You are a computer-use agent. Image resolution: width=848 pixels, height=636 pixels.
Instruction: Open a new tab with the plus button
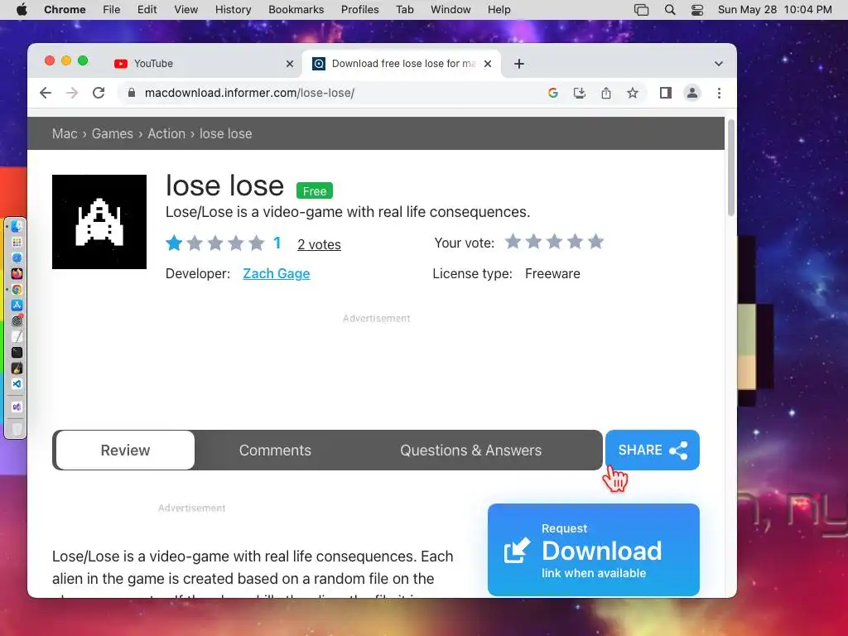click(x=519, y=64)
